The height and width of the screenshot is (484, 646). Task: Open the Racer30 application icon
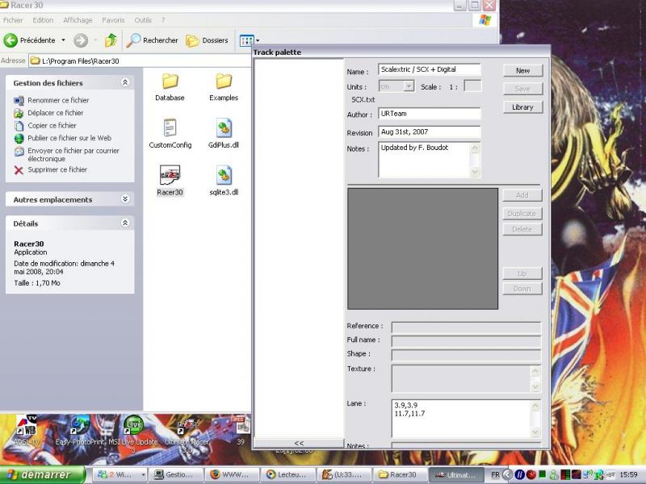[x=170, y=175]
